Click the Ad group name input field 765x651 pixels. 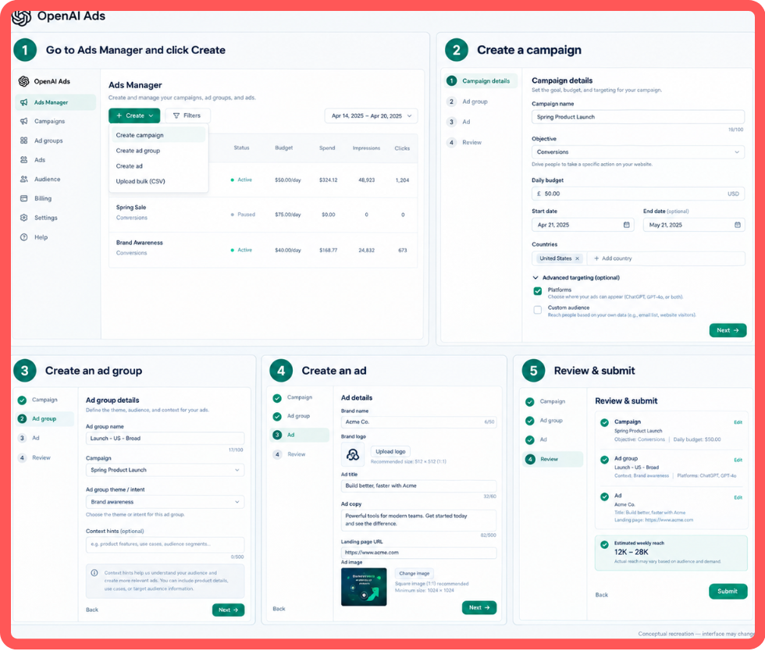165,438
